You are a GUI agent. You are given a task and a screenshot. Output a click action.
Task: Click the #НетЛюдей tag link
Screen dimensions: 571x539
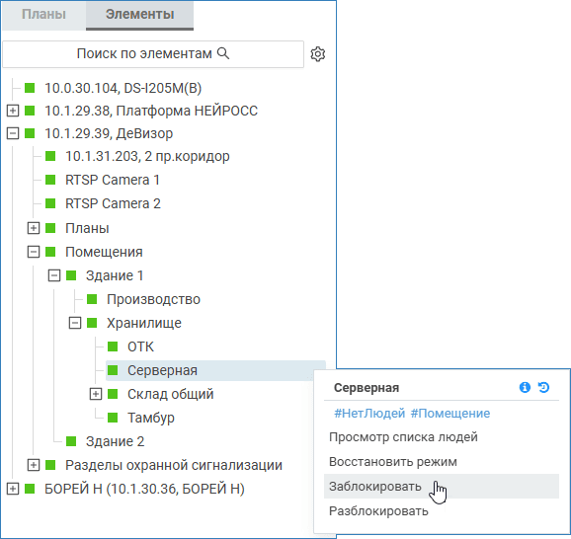369,413
